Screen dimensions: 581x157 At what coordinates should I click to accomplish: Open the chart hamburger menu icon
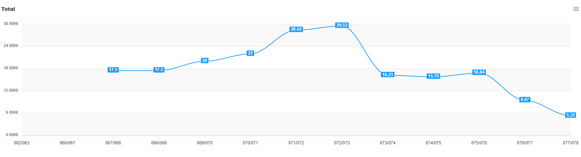point(576,9)
